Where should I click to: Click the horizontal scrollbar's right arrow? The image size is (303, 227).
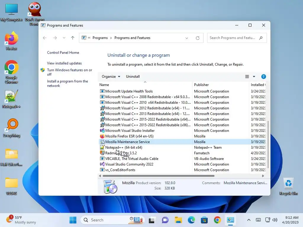pos(263,176)
